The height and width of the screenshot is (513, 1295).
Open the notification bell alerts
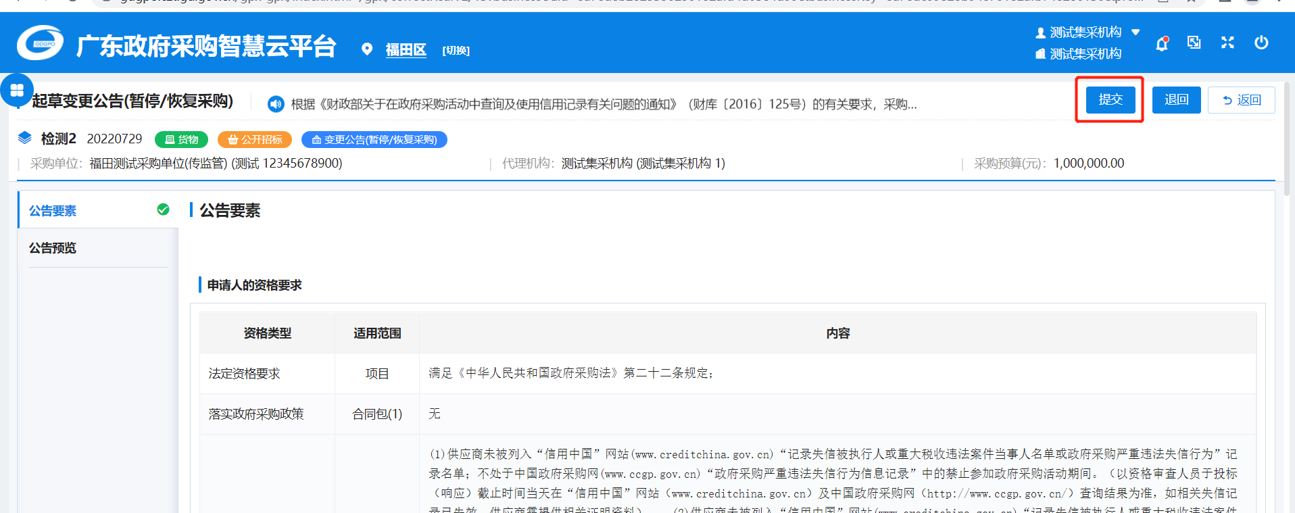pos(1162,44)
